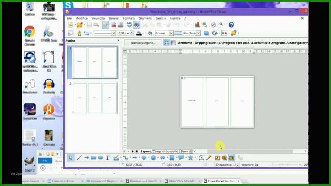The width and height of the screenshot is (331, 186).
Task: Toggle Edit Points tool
Action: tap(201, 158)
